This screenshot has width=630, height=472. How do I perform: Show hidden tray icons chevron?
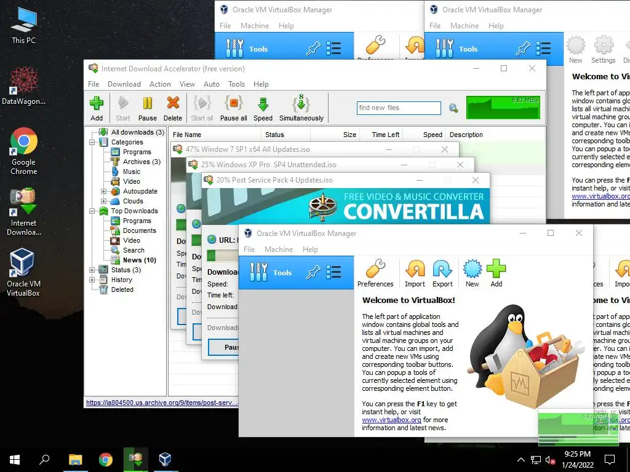520,460
